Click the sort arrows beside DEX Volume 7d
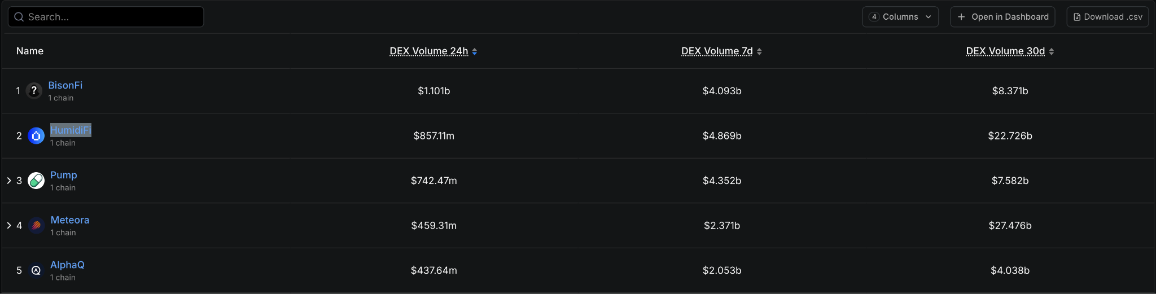Screen dimensions: 1156x294 coord(759,51)
